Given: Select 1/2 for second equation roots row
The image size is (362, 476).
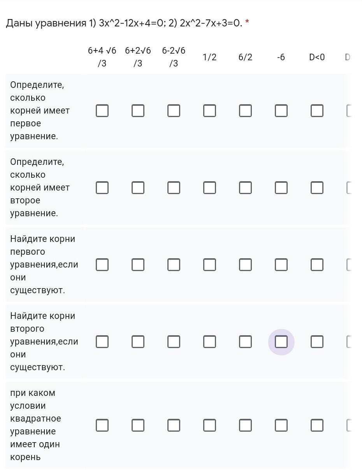Looking at the screenshot, I should tap(209, 342).
